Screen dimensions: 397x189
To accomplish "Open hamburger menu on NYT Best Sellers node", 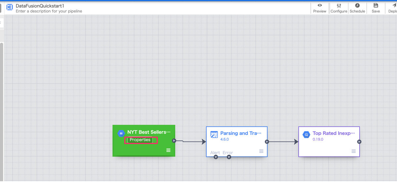I will (168, 150).
